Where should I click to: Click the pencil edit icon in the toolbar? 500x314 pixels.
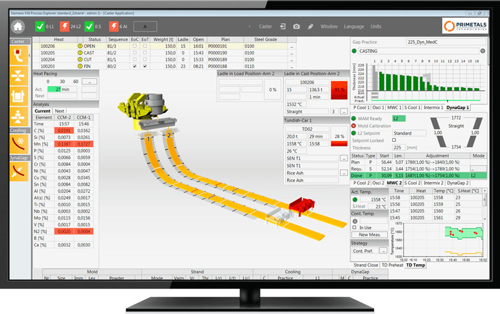(x=310, y=26)
